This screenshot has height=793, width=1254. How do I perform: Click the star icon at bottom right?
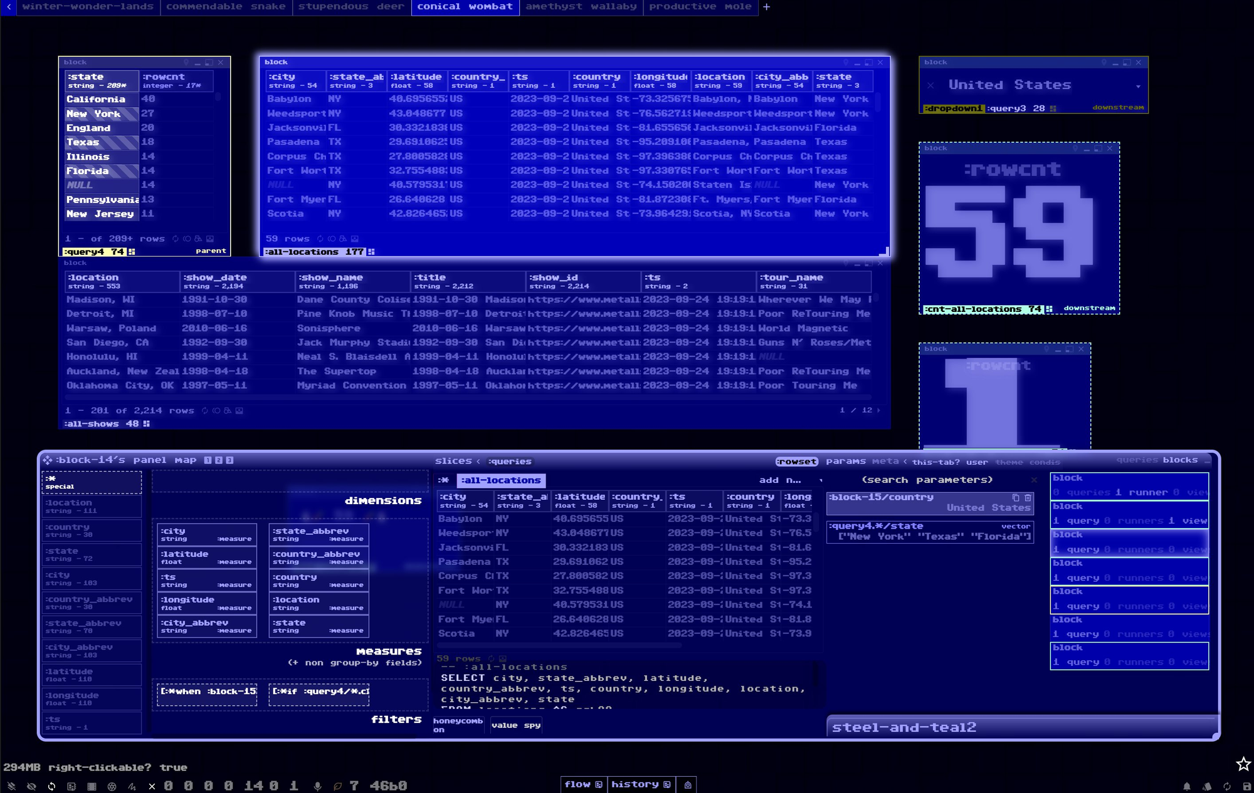tap(1243, 764)
